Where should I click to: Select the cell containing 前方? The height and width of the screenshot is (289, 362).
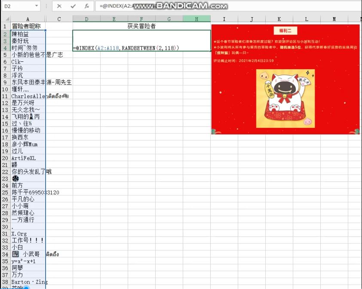28,186
